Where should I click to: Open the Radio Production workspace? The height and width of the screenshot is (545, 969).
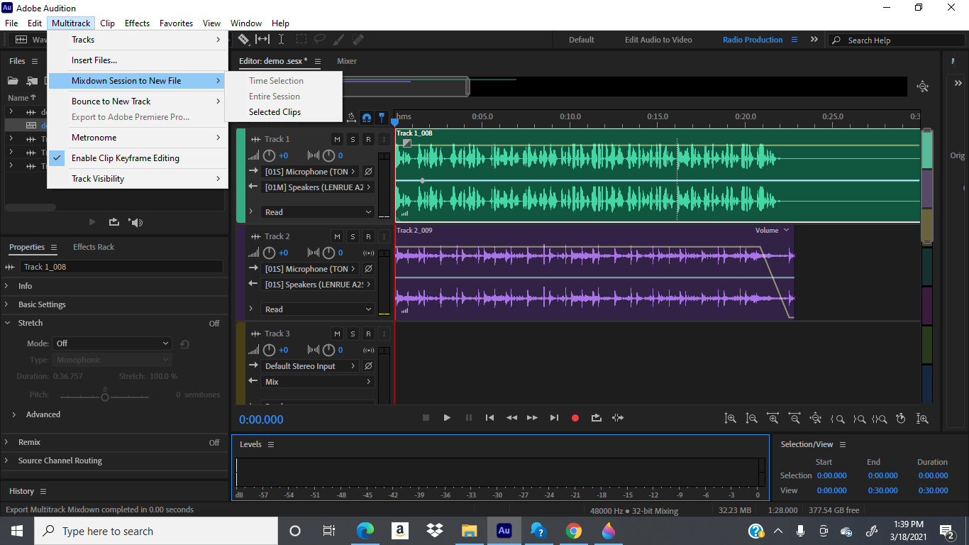(x=752, y=40)
